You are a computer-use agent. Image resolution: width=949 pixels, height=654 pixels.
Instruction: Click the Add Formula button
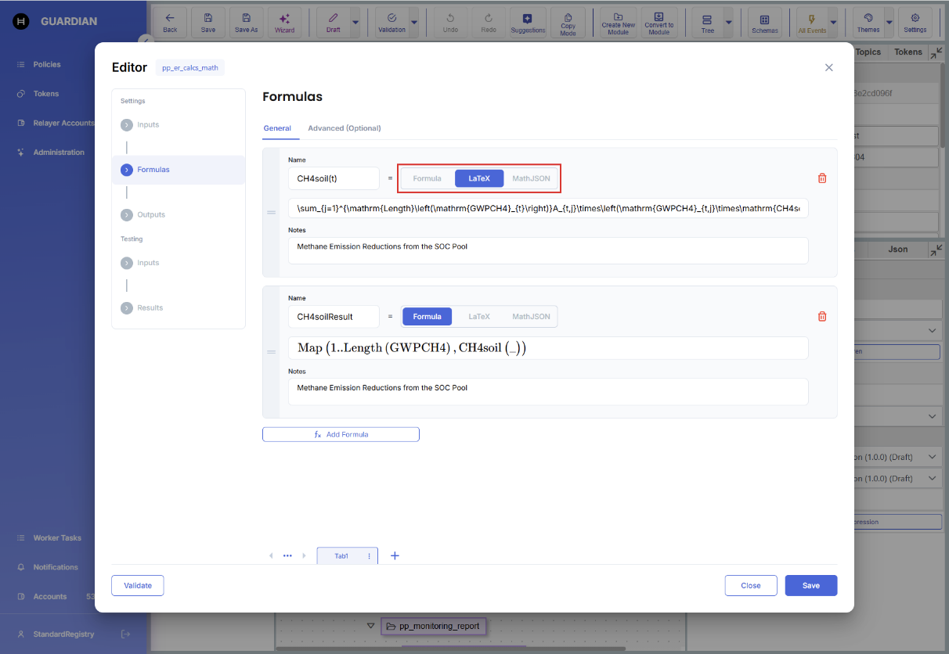point(341,434)
